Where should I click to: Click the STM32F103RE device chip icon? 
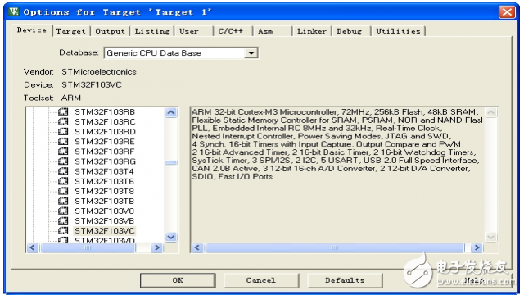[x=63, y=142]
